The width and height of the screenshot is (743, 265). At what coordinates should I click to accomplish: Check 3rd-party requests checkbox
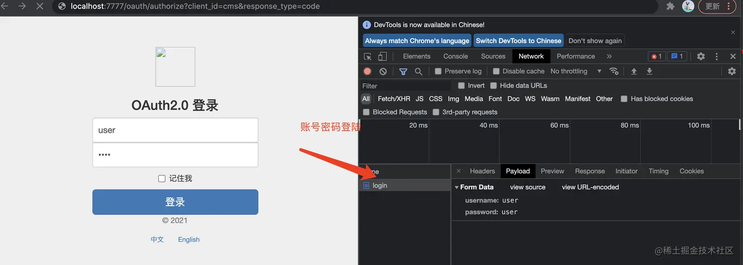click(x=436, y=112)
